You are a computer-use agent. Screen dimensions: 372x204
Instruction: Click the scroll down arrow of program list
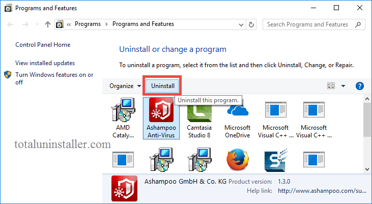coord(367,169)
